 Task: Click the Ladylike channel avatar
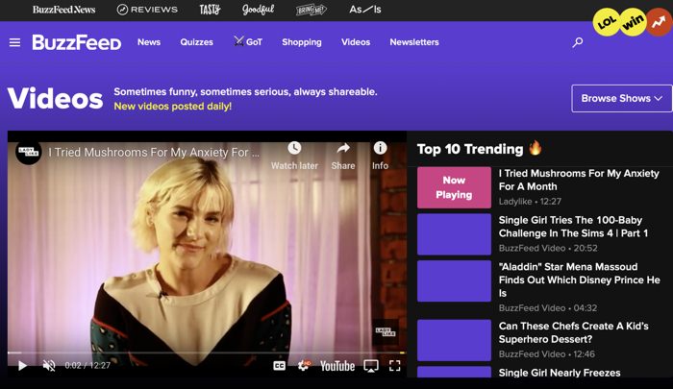28,152
